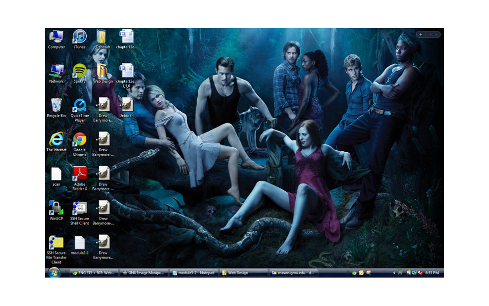Show hidden system tray icons arrow
The height and width of the screenshot is (306, 489).
394,273
